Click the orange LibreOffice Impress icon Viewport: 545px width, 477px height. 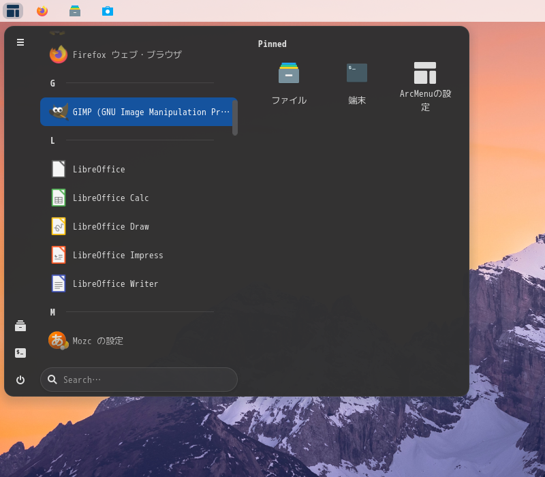[59, 255]
